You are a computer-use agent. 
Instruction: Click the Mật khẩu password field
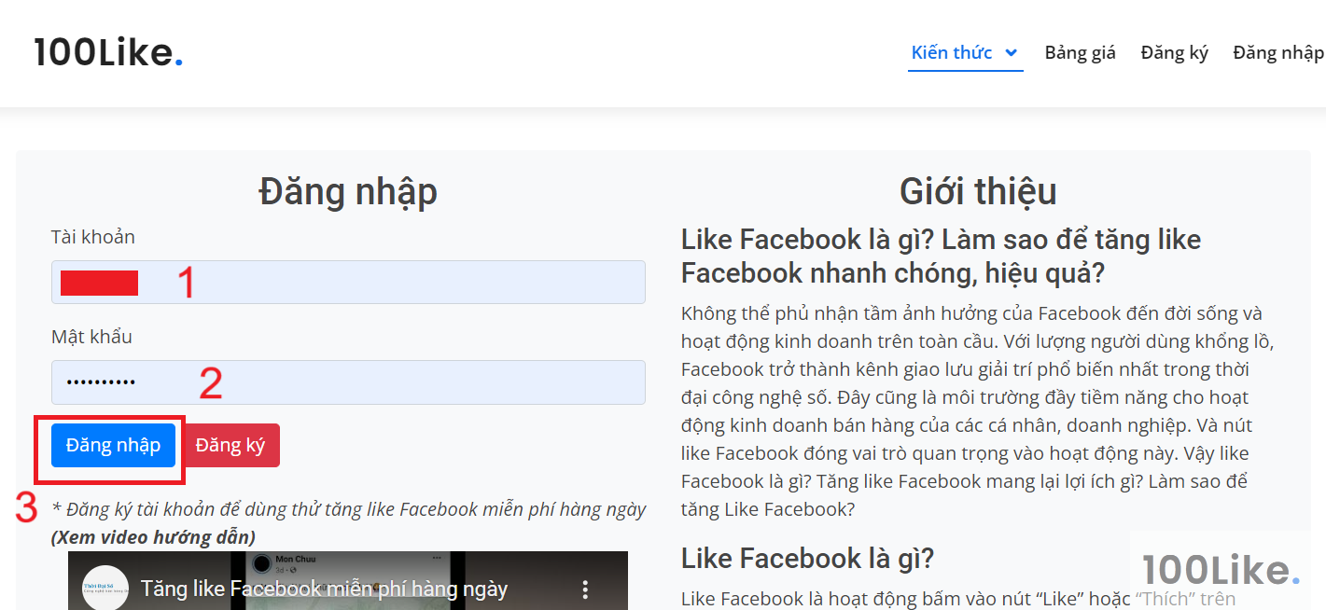[348, 382]
